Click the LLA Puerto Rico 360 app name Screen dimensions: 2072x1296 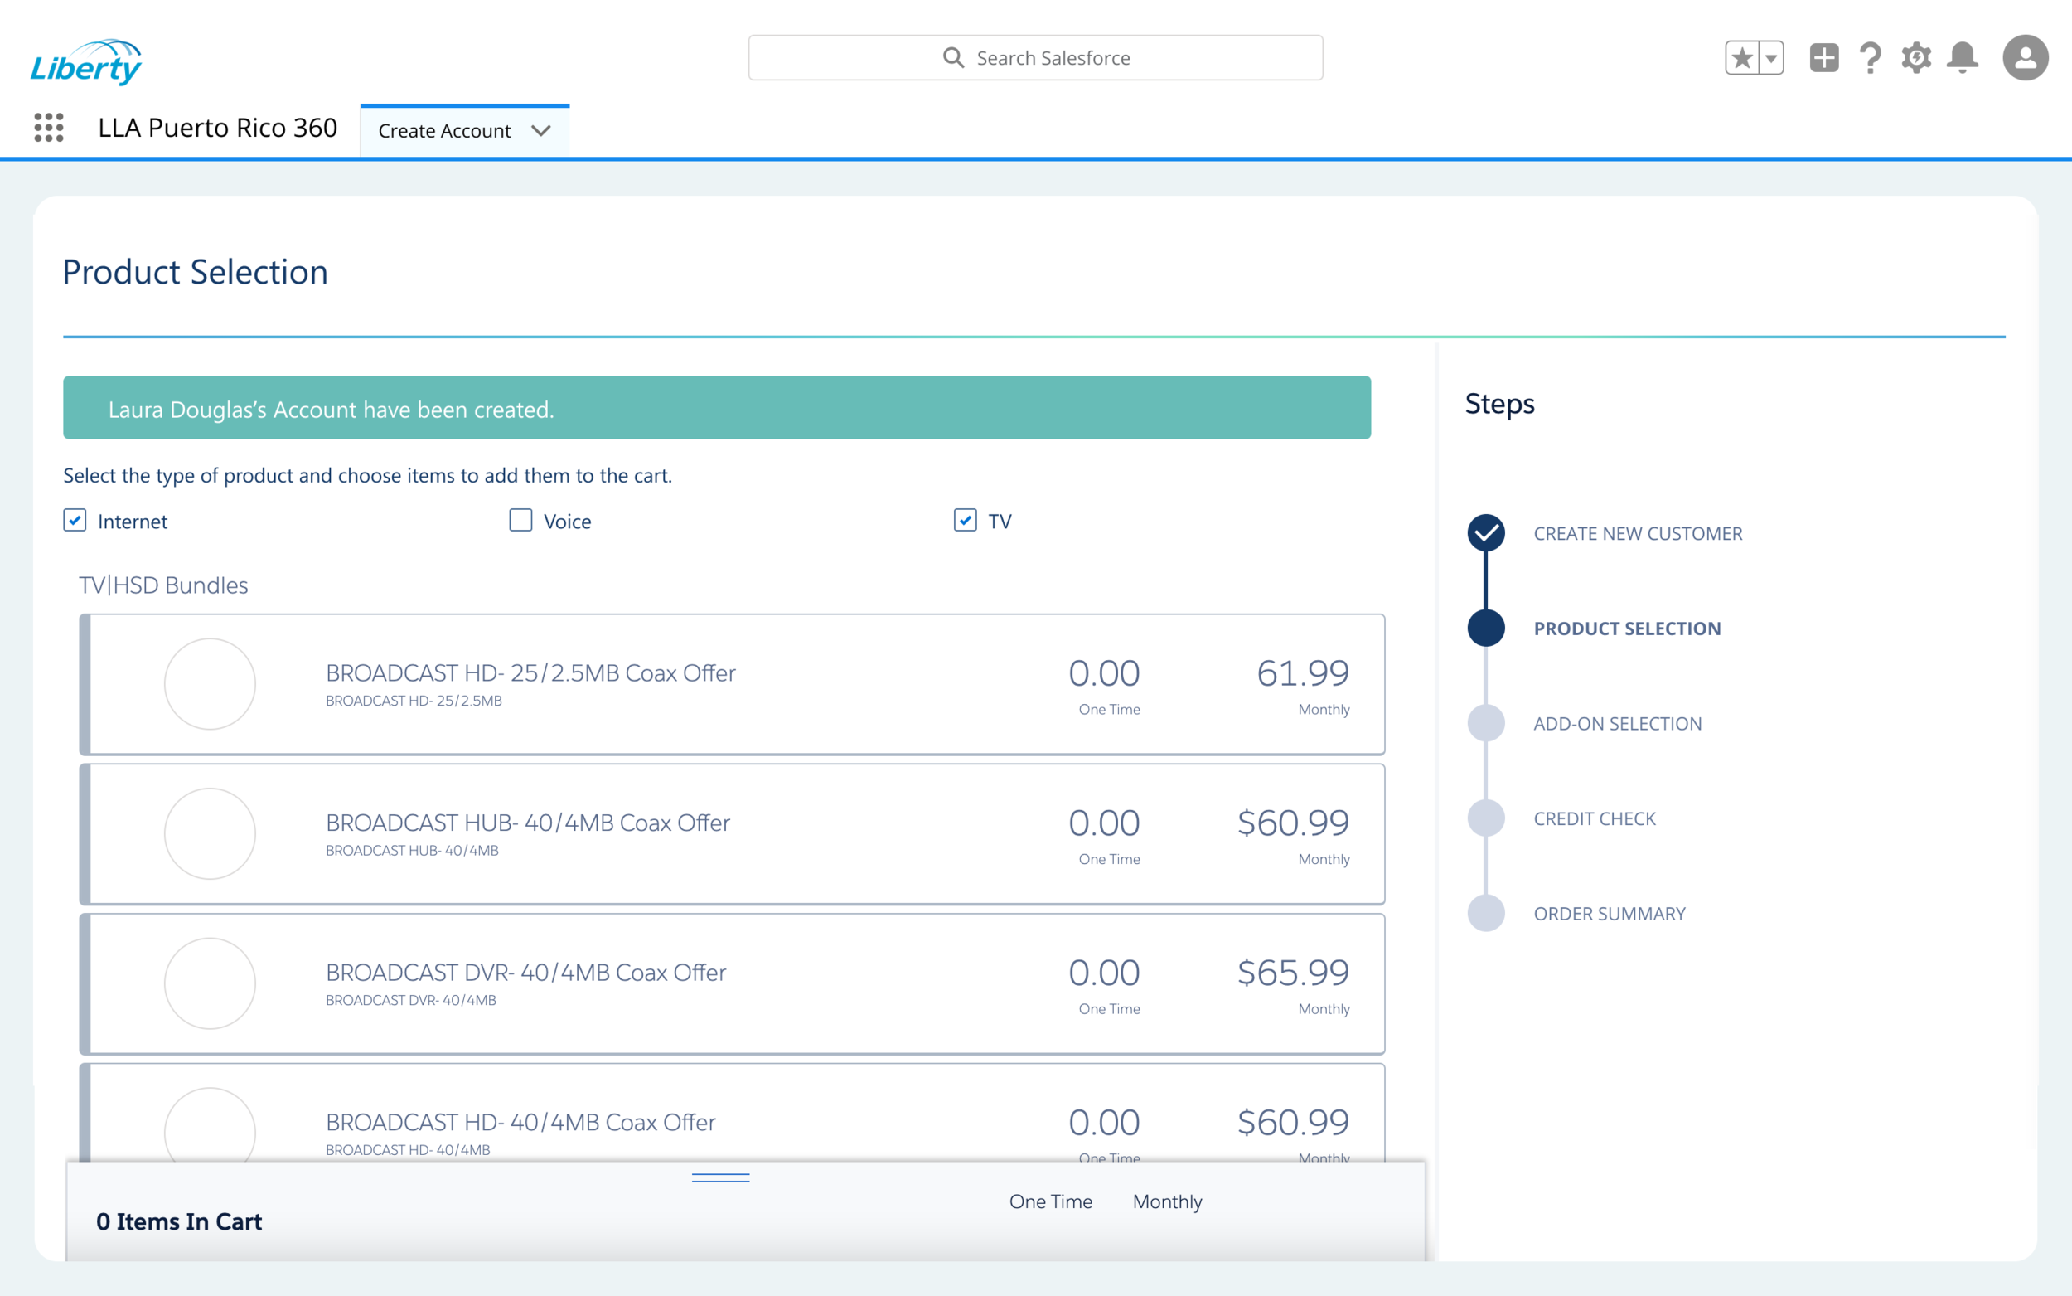pyautogui.click(x=218, y=128)
